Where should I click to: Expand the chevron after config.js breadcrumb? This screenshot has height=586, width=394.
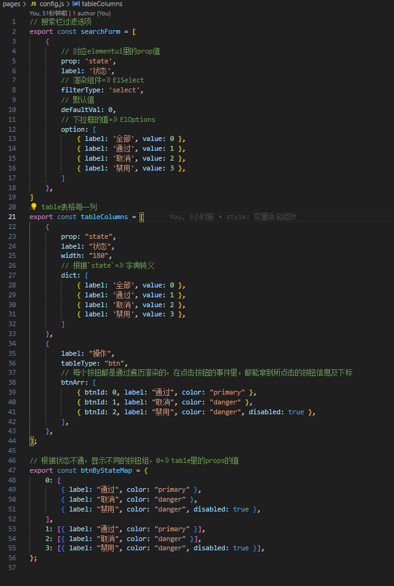[x=68, y=4]
